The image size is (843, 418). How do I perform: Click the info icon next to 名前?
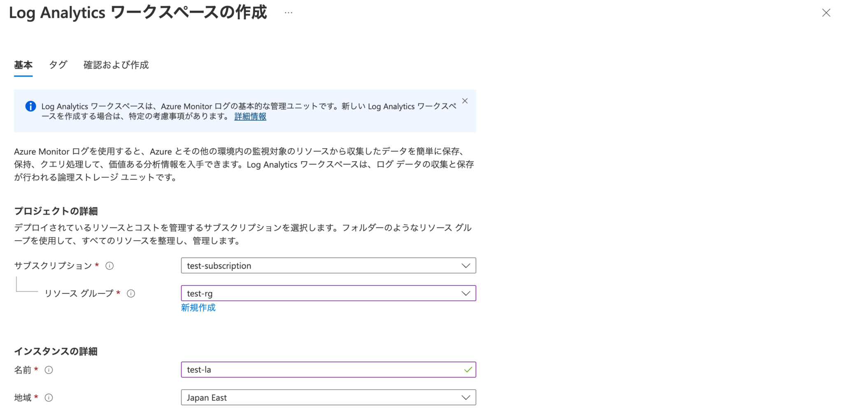[49, 369]
